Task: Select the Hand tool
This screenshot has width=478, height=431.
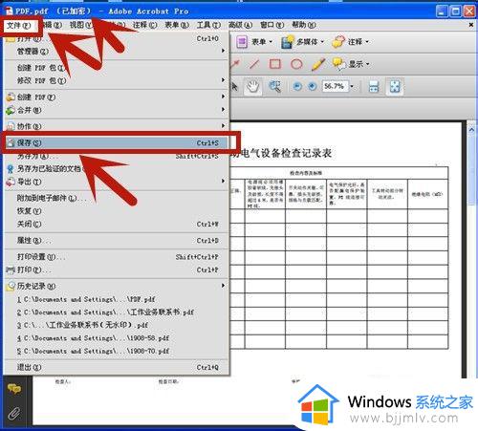Action: point(253,86)
